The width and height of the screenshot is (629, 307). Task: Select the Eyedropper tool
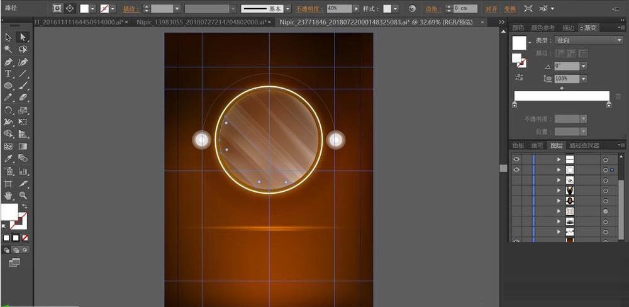8,159
